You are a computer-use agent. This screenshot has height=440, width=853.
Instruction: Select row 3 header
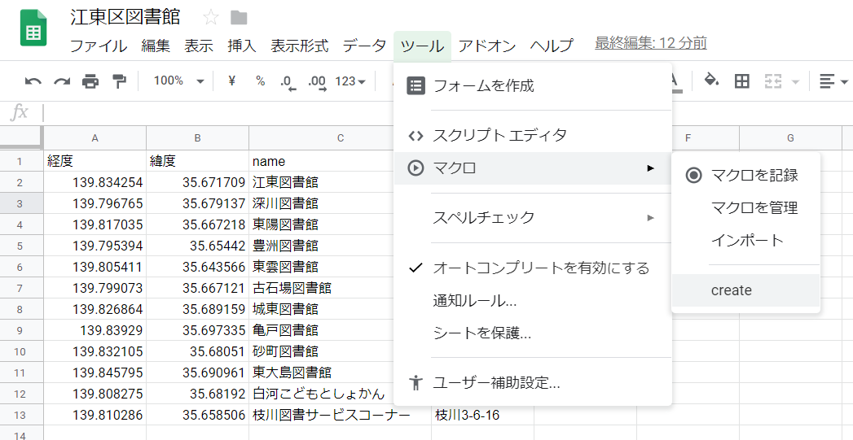coord(20,203)
